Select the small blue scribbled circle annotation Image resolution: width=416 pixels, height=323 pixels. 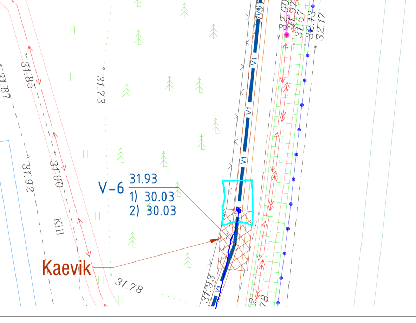click(239, 210)
